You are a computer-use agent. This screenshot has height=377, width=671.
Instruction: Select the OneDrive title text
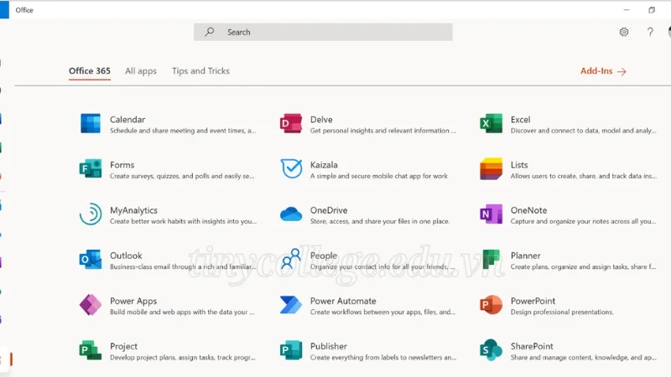(329, 210)
